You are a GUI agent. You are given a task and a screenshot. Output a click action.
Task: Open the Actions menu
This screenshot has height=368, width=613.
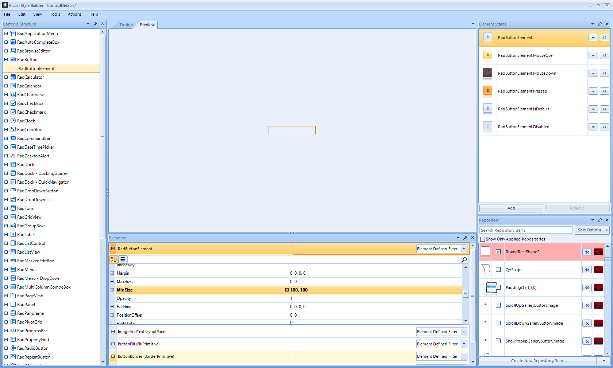click(74, 14)
